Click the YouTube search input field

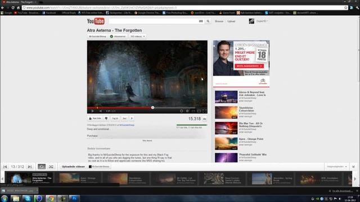click(x=154, y=21)
